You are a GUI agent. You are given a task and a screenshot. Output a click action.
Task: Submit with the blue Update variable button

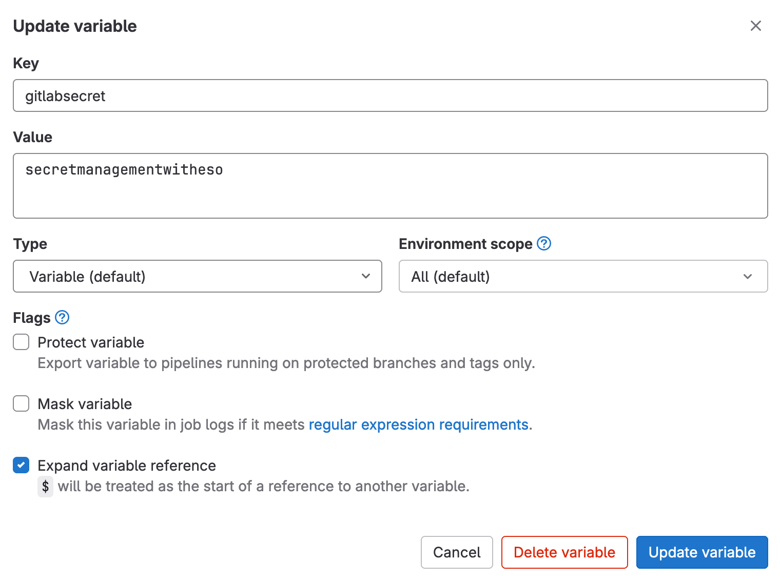tap(701, 552)
